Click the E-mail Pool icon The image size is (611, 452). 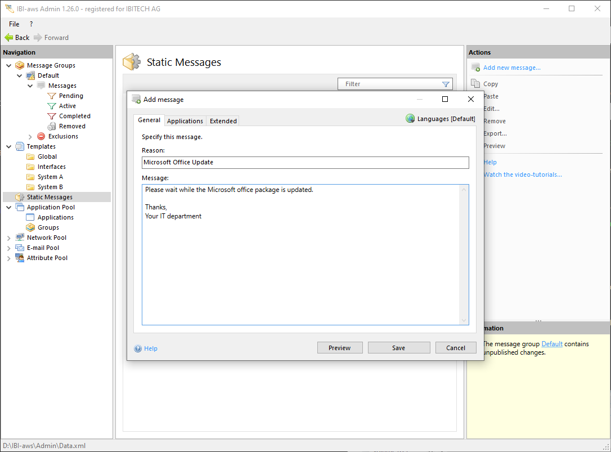(x=20, y=248)
